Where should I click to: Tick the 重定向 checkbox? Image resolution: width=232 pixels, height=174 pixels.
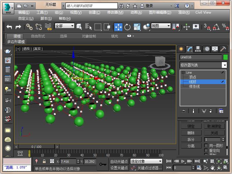point(206,151)
